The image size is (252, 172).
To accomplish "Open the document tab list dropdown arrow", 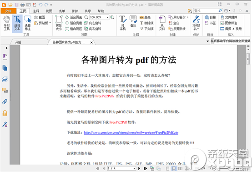I will point(207,41).
